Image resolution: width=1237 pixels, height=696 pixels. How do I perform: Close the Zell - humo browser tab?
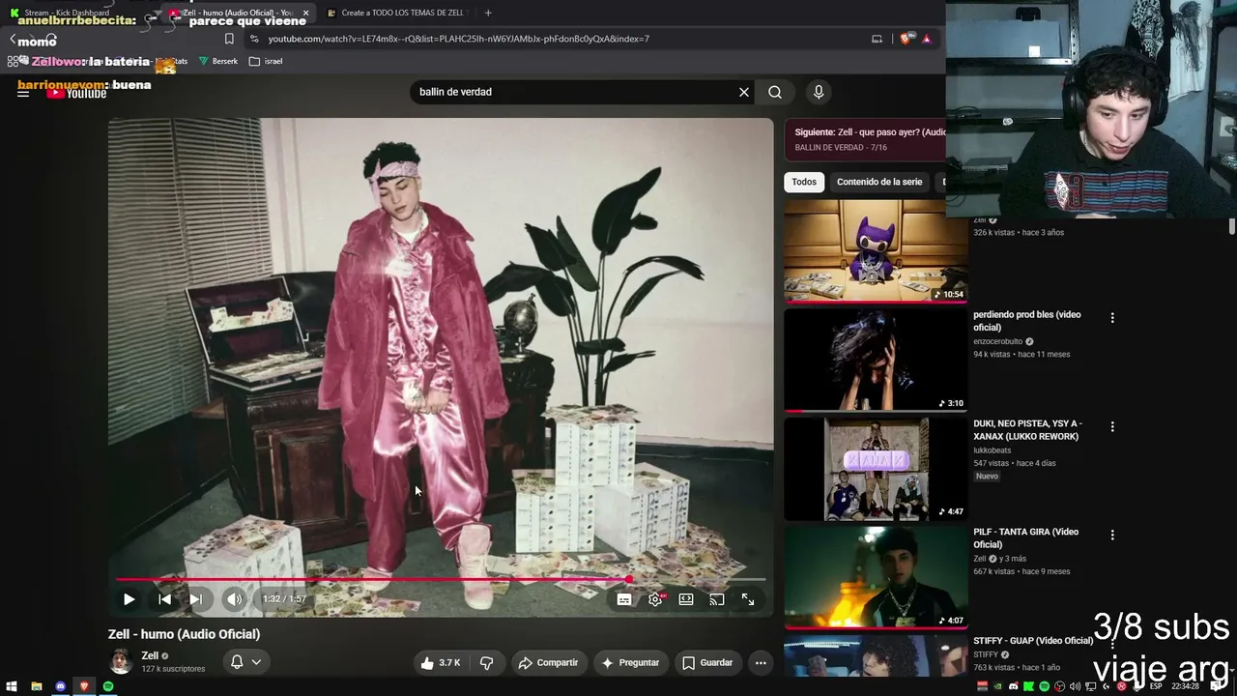[x=305, y=14]
